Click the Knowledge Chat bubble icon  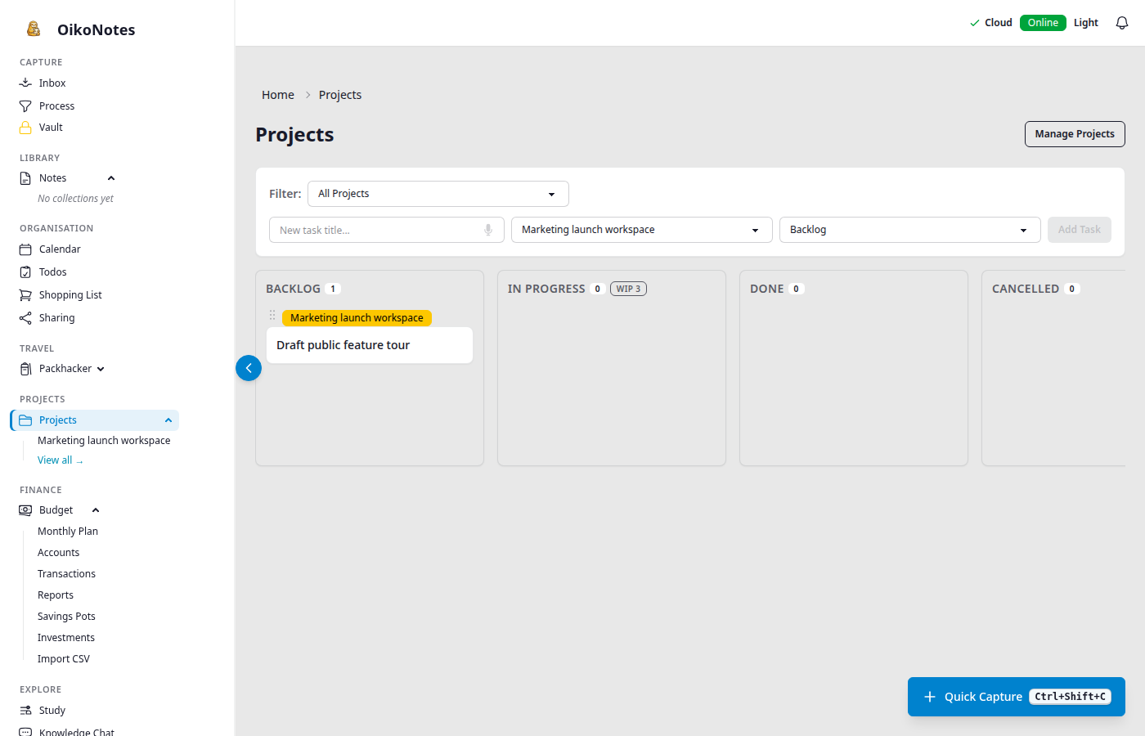tap(25, 732)
